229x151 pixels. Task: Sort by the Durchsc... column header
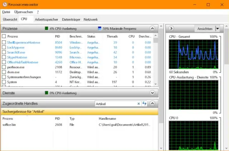(x=145, y=36)
